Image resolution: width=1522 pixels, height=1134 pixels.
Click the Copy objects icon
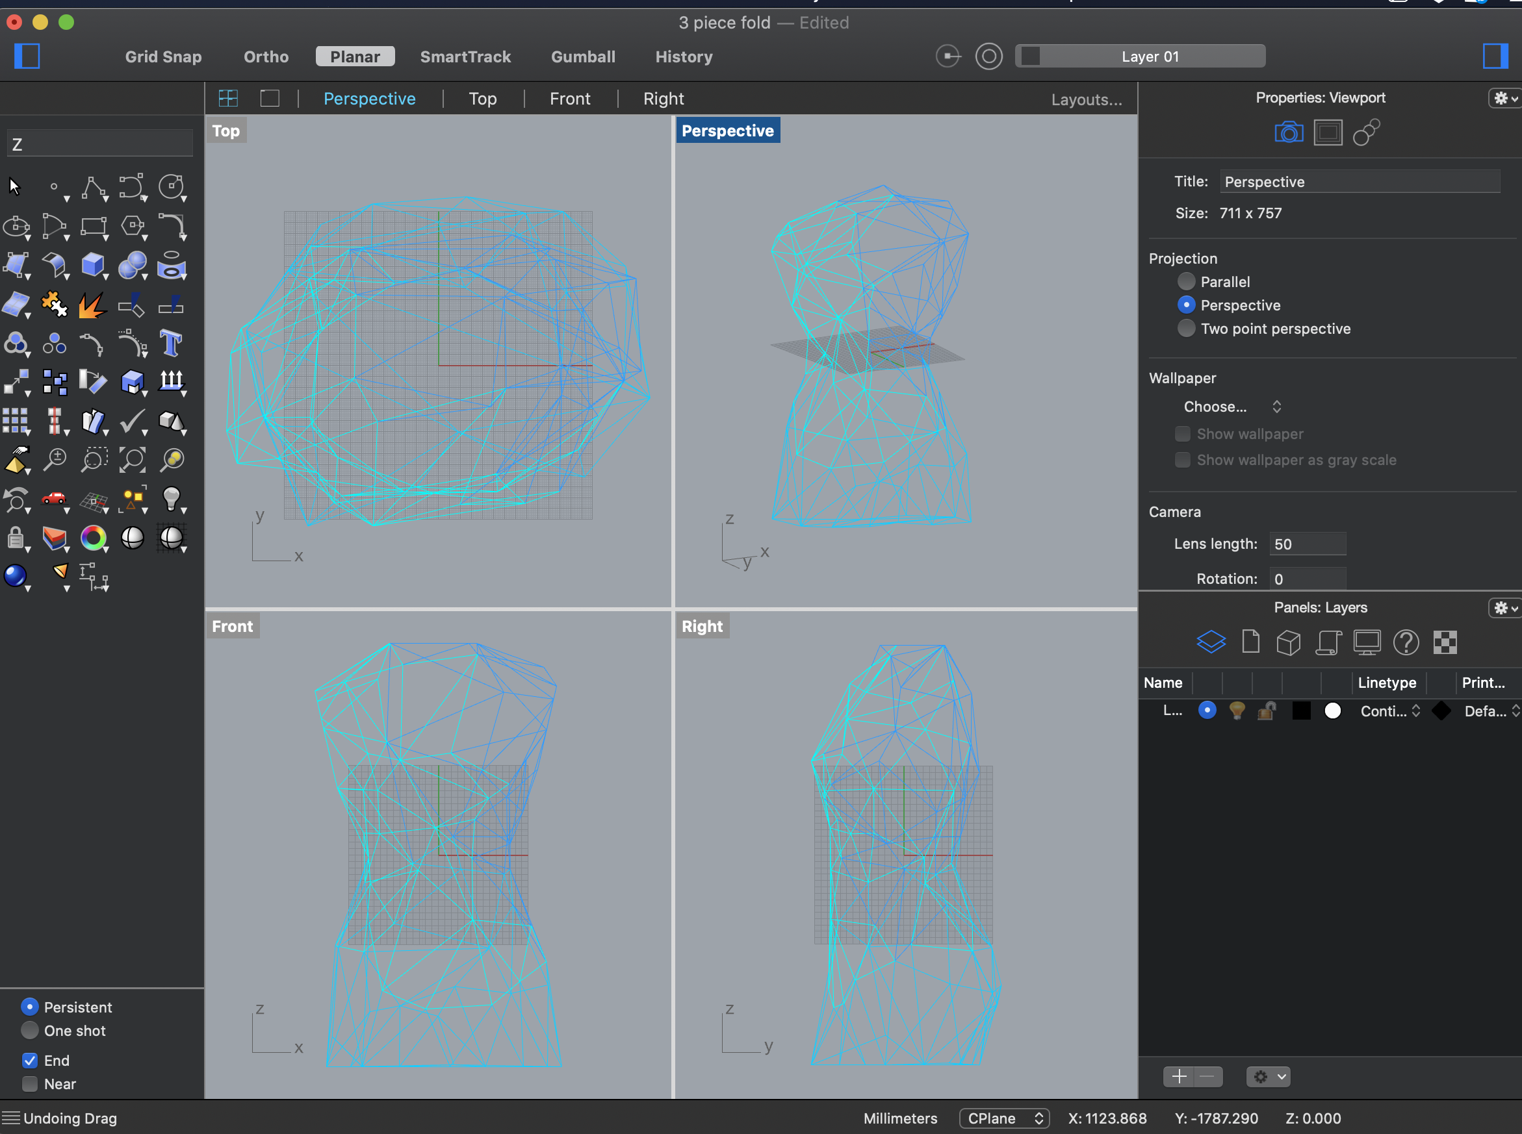[54, 382]
